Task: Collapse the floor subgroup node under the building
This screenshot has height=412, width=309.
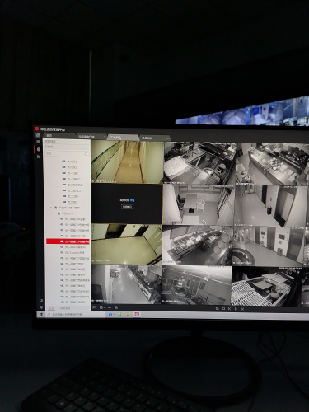Action: pos(54,213)
